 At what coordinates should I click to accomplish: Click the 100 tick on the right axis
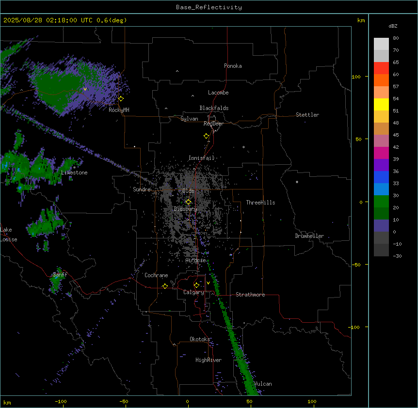[356, 77]
